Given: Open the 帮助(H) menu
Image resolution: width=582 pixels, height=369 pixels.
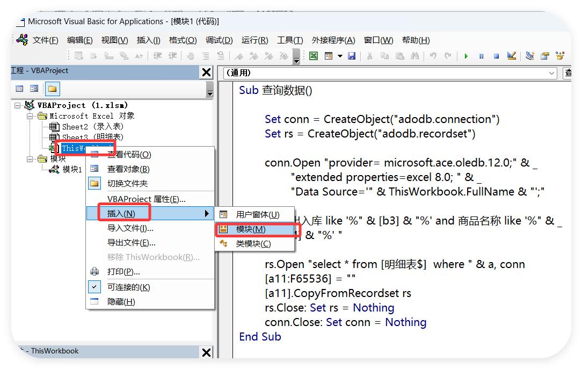Looking at the screenshot, I should pos(416,40).
